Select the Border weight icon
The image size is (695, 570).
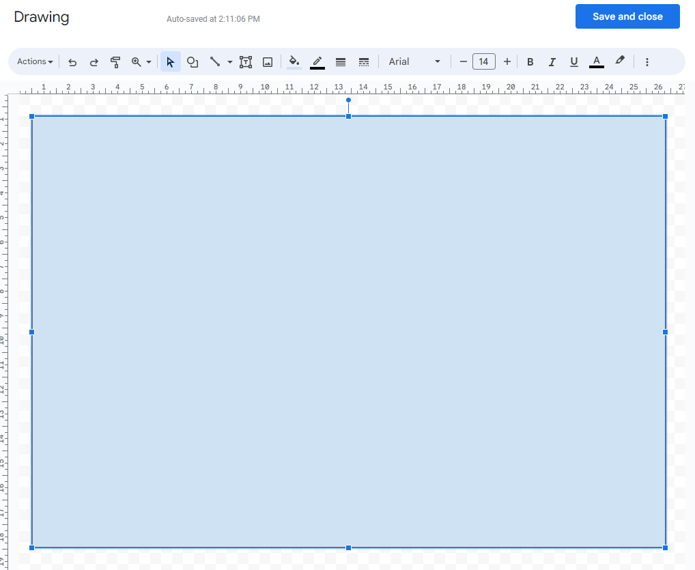(x=340, y=61)
